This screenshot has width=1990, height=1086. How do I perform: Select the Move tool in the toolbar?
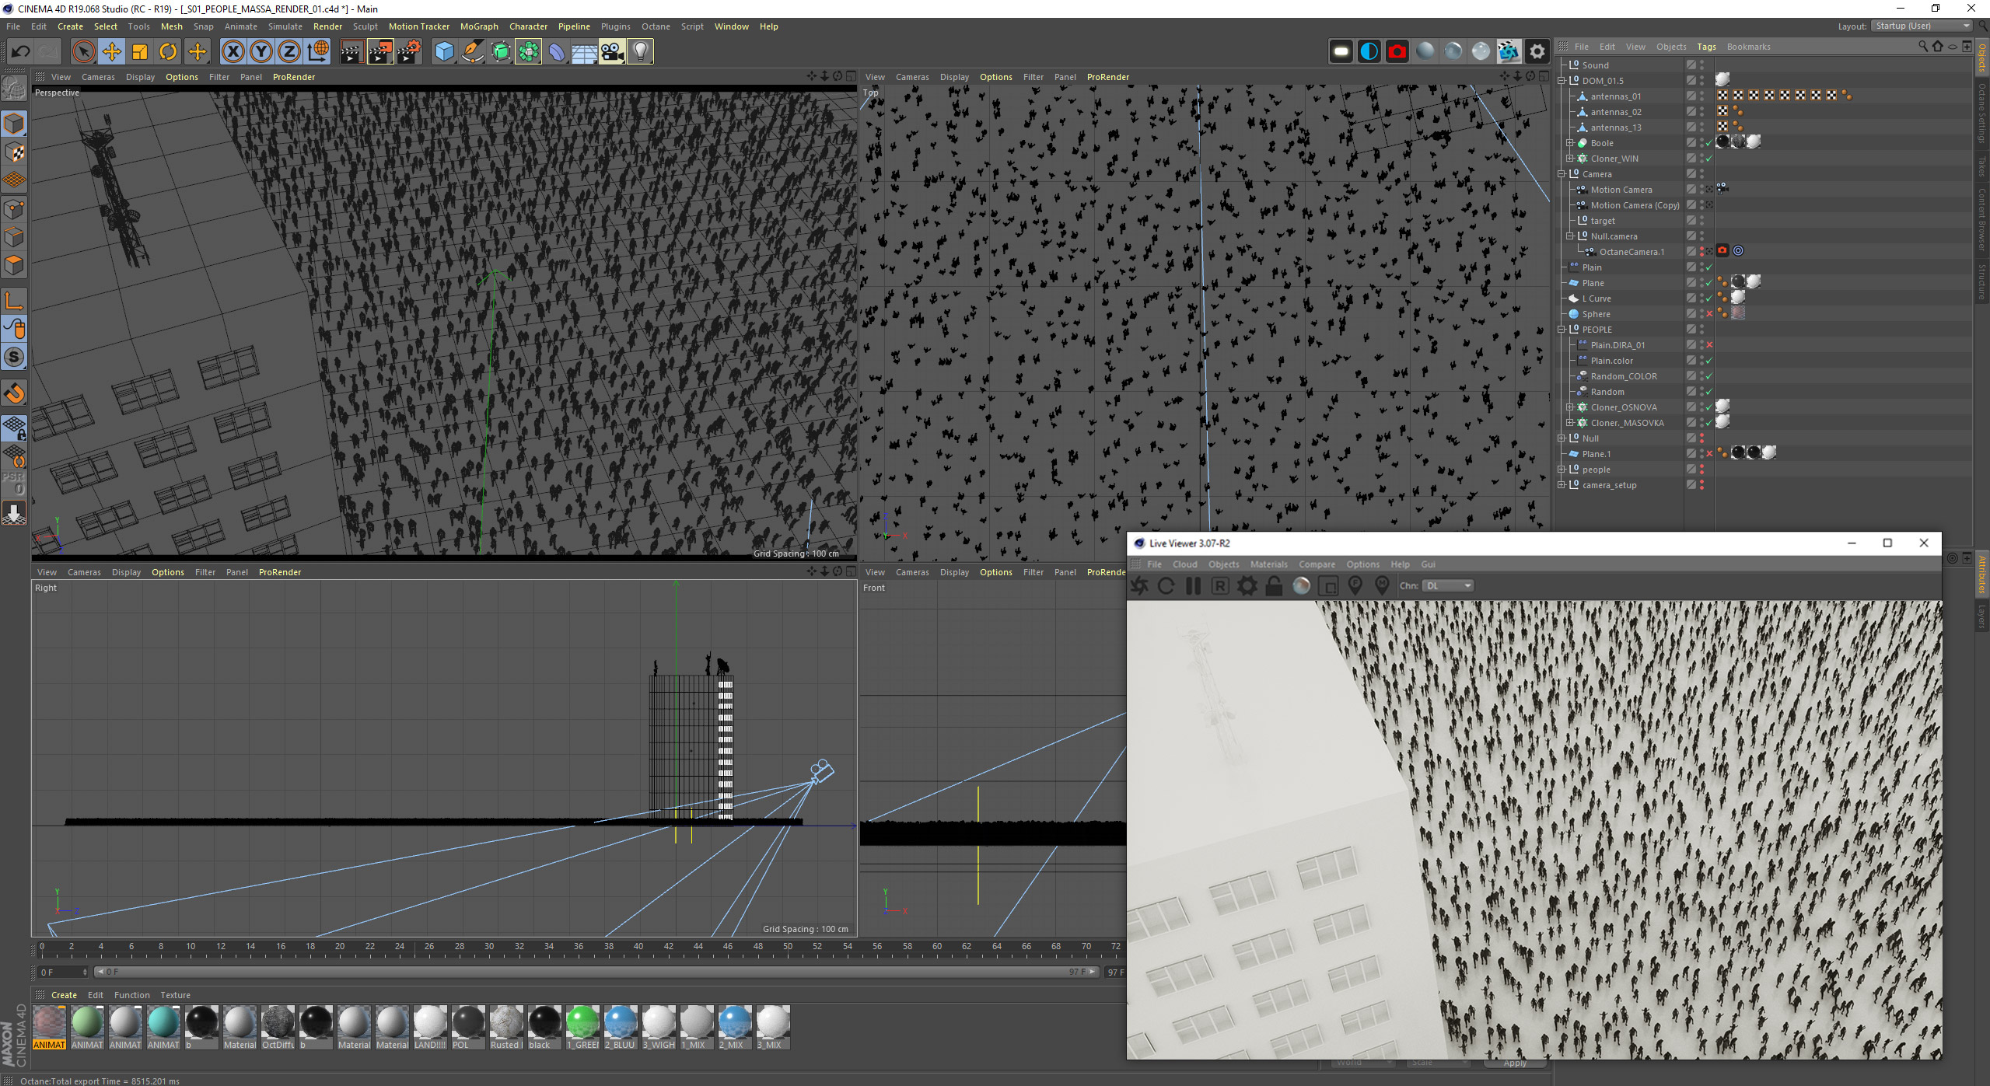click(x=111, y=52)
